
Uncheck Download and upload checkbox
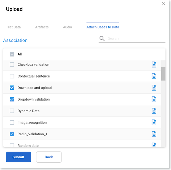click(x=12, y=88)
